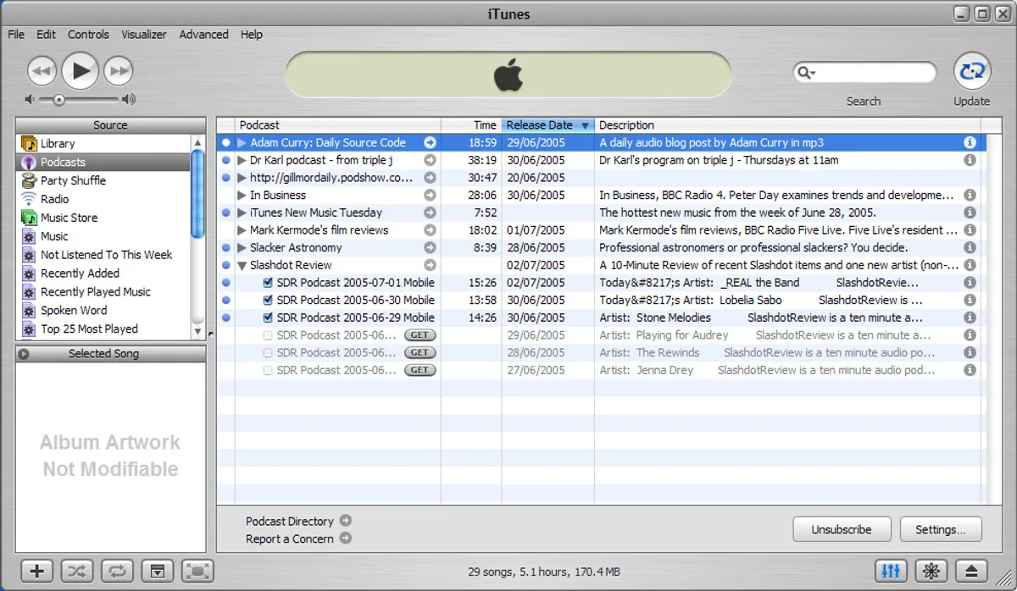1017x591 pixels.
Task: Click the Unsubscribe button
Action: pyautogui.click(x=842, y=529)
